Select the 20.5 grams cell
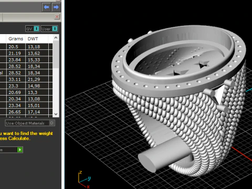 (x=16, y=47)
